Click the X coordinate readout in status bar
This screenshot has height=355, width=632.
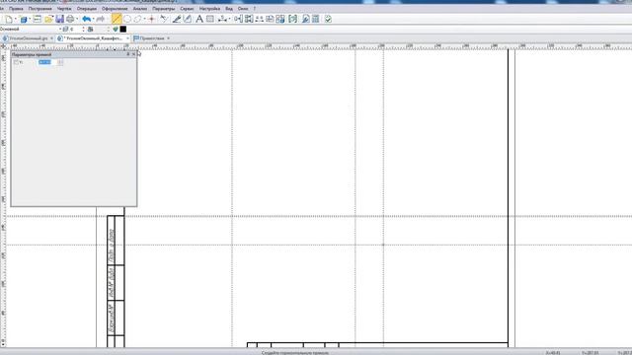(x=553, y=353)
